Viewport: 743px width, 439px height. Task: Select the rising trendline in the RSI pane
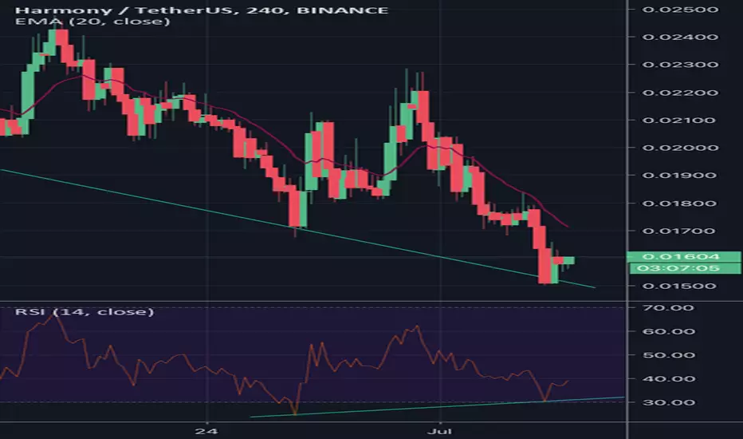click(x=436, y=407)
